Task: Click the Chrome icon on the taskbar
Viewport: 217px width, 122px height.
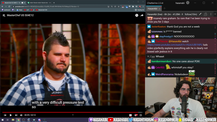Action: [x=18, y=120]
